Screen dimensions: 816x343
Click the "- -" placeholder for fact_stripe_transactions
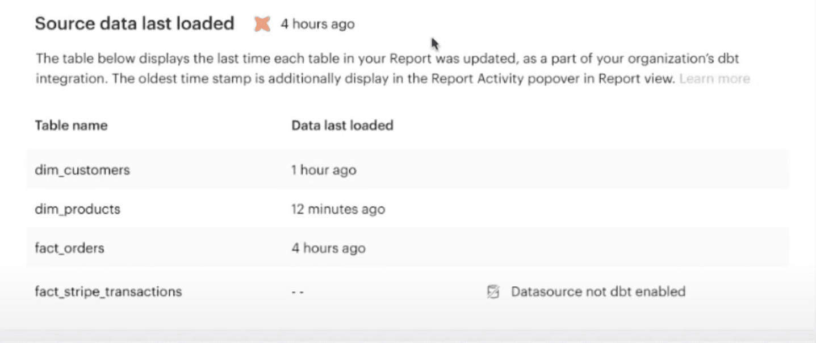pos(298,292)
